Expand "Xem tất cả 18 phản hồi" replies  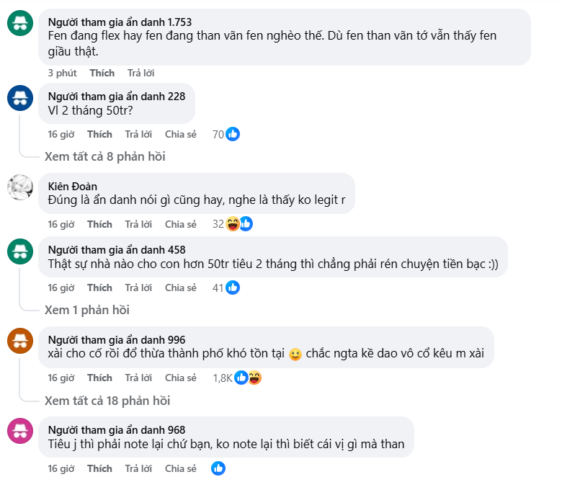pos(107,401)
